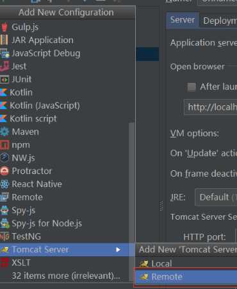The width and height of the screenshot is (237, 289).
Task: Click the Spy-js for Node.js icon
Action: pos(4,223)
